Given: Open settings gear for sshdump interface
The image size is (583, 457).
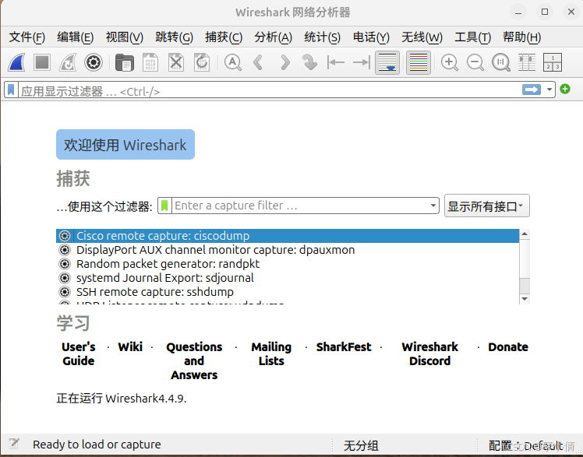Looking at the screenshot, I should pyautogui.click(x=65, y=292).
